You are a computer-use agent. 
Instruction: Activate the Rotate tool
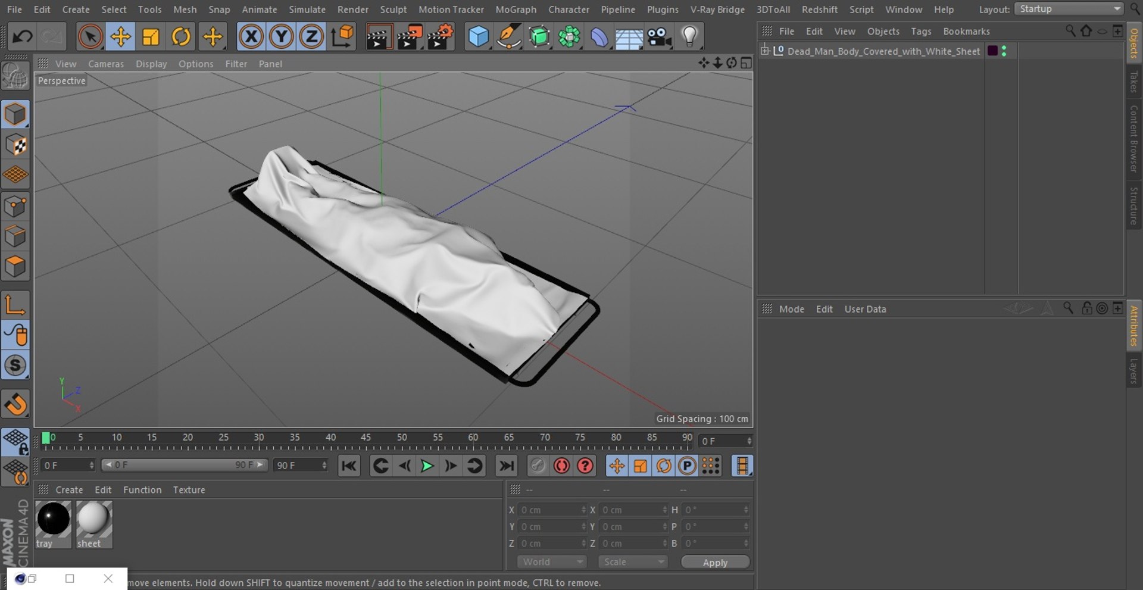pos(181,37)
